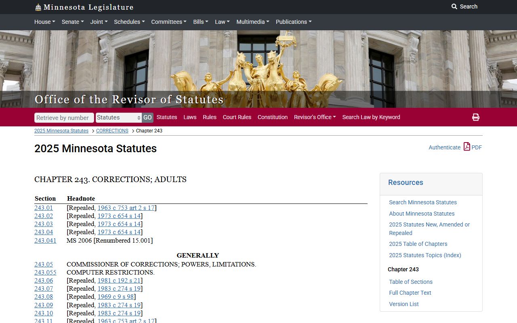Open section 243.02 link
The width and height of the screenshot is (517, 323).
(x=44, y=216)
